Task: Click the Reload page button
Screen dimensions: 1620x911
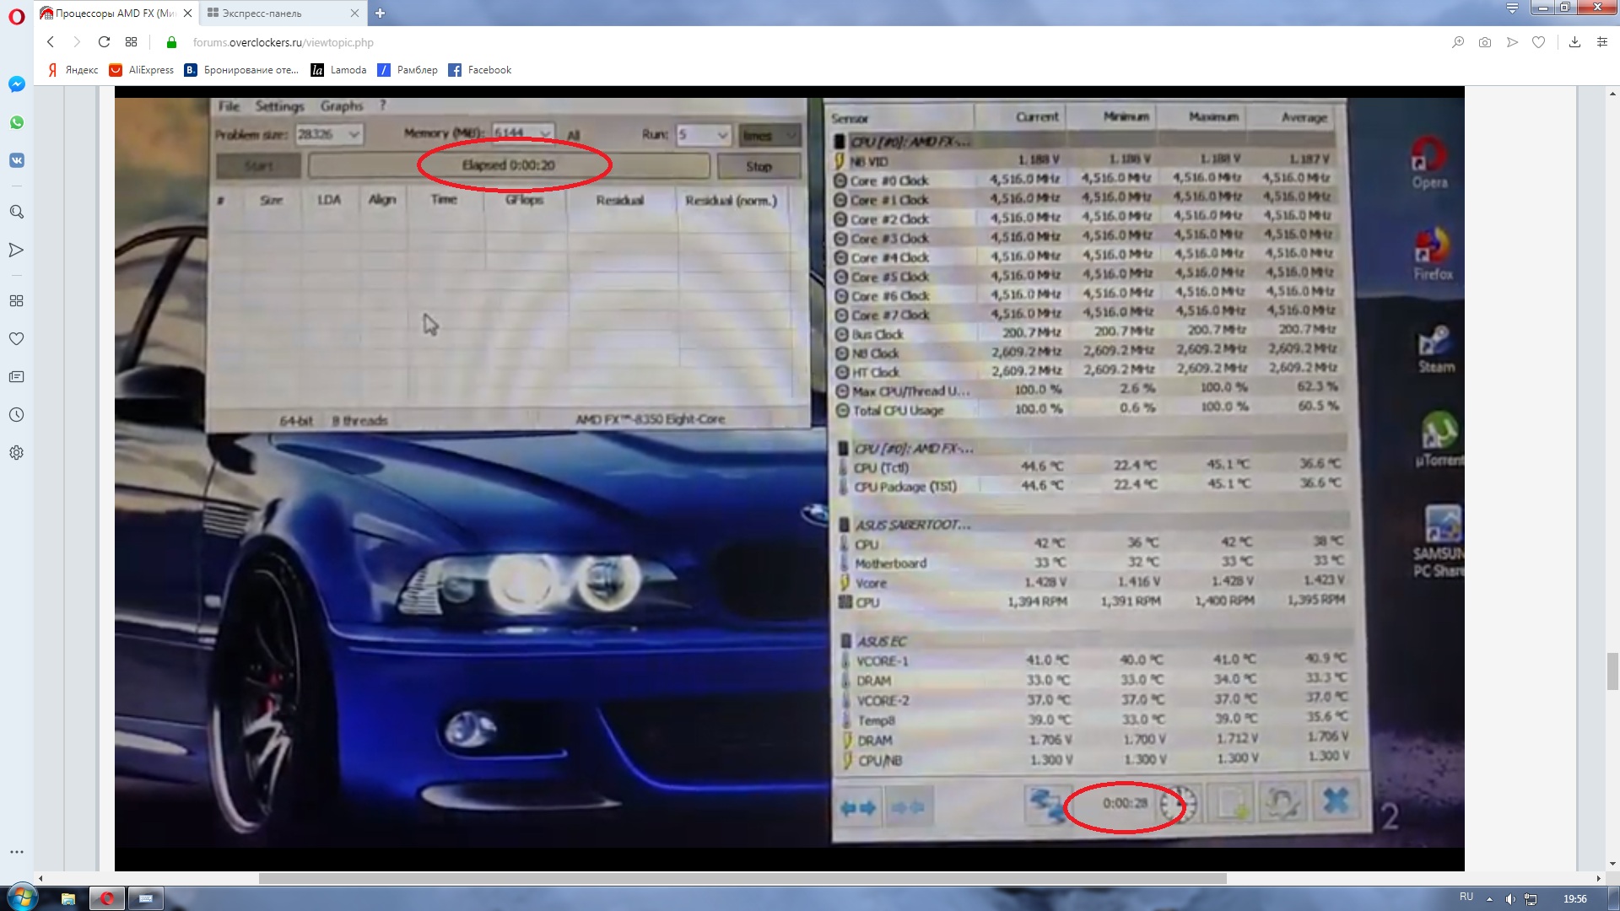Action: coord(104,42)
